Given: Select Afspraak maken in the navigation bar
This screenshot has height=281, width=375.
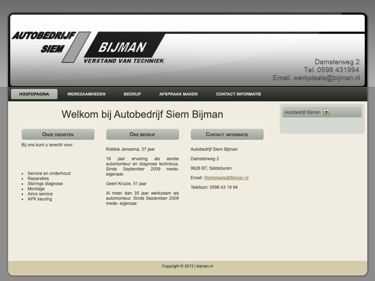Looking at the screenshot, I should pyautogui.click(x=178, y=94).
